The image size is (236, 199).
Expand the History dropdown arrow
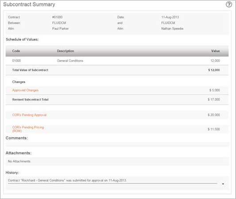click(223, 184)
